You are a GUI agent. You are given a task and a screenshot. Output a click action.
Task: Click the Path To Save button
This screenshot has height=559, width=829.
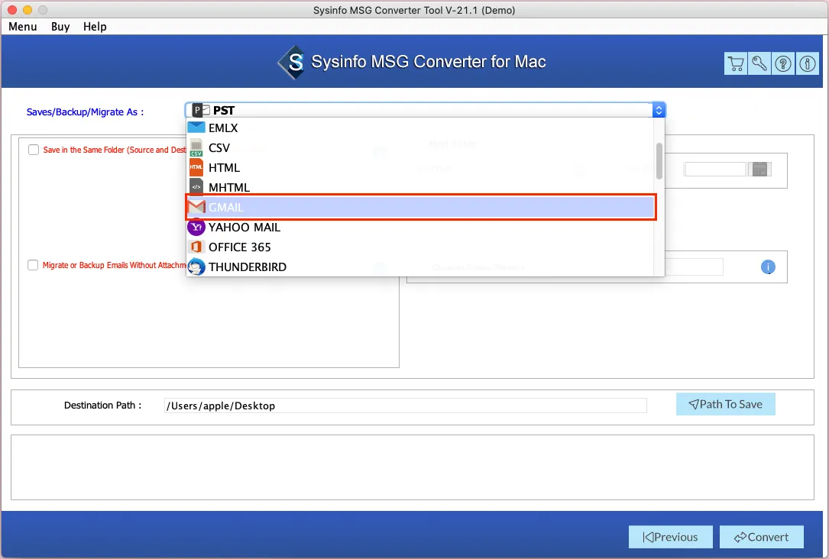click(x=725, y=404)
